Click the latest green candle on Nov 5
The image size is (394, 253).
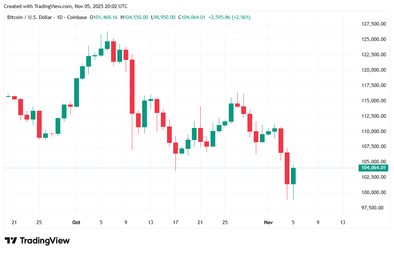point(293,176)
